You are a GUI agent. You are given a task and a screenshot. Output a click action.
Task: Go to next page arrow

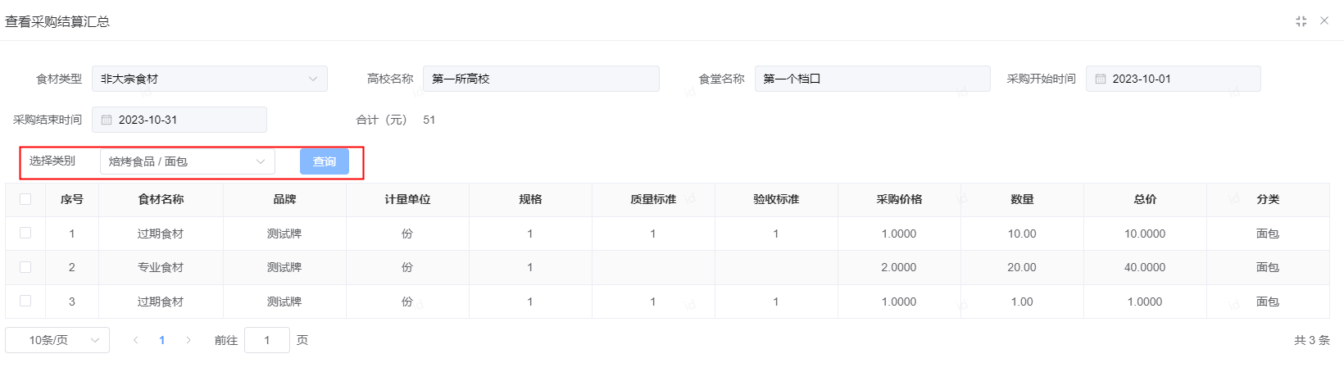point(188,340)
